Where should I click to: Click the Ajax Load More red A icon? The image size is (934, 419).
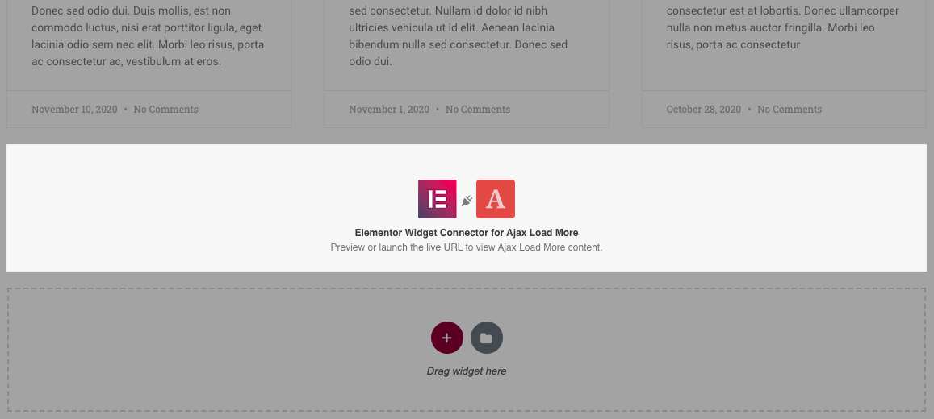(496, 199)
